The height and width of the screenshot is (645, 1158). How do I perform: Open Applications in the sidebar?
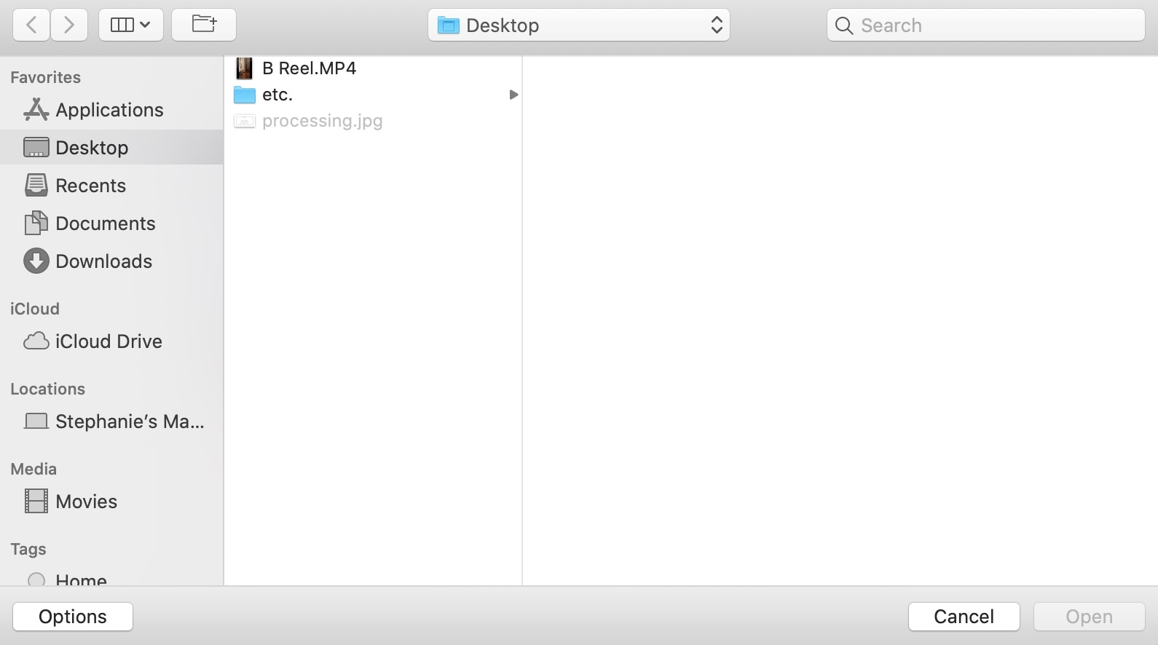click(x=109, y=110)
